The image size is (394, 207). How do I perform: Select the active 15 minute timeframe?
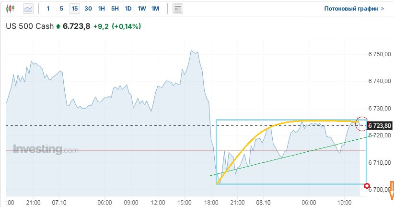point(74,9)
